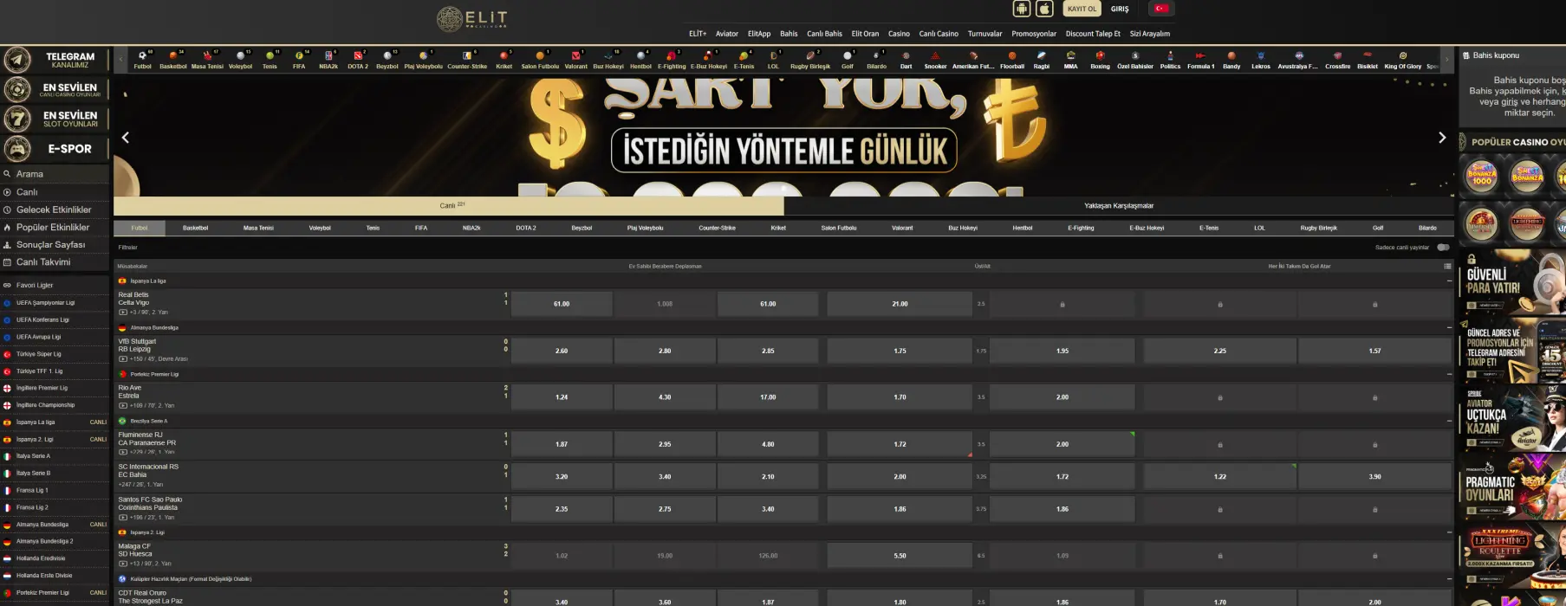
Task: Open Özel Bahisler icon in the sports strip
Action: 1135,60
